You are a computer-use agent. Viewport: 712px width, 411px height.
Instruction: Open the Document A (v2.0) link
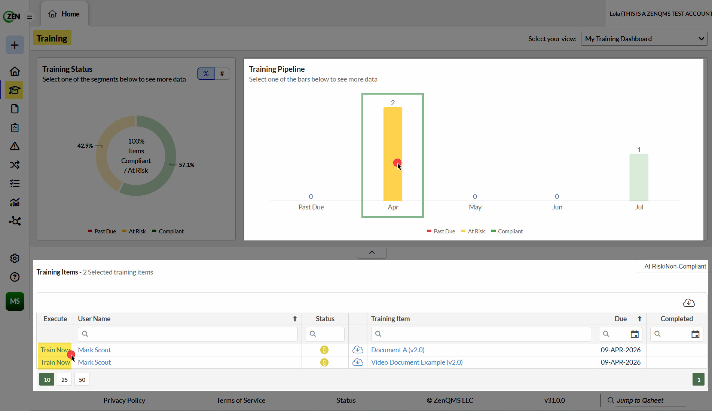pyautogui.click(x=398, y=350)
